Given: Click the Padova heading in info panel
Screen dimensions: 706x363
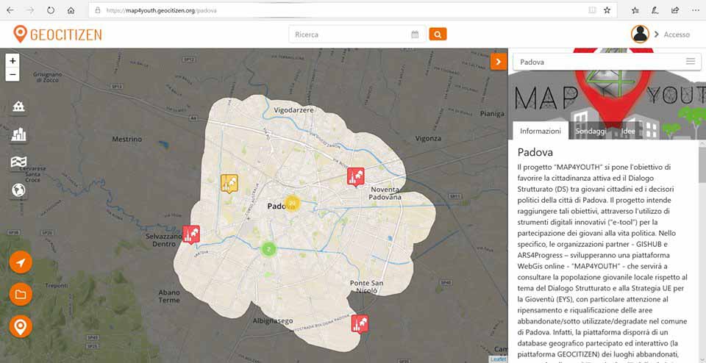Looking at the screenshot, I should [535, 151].
